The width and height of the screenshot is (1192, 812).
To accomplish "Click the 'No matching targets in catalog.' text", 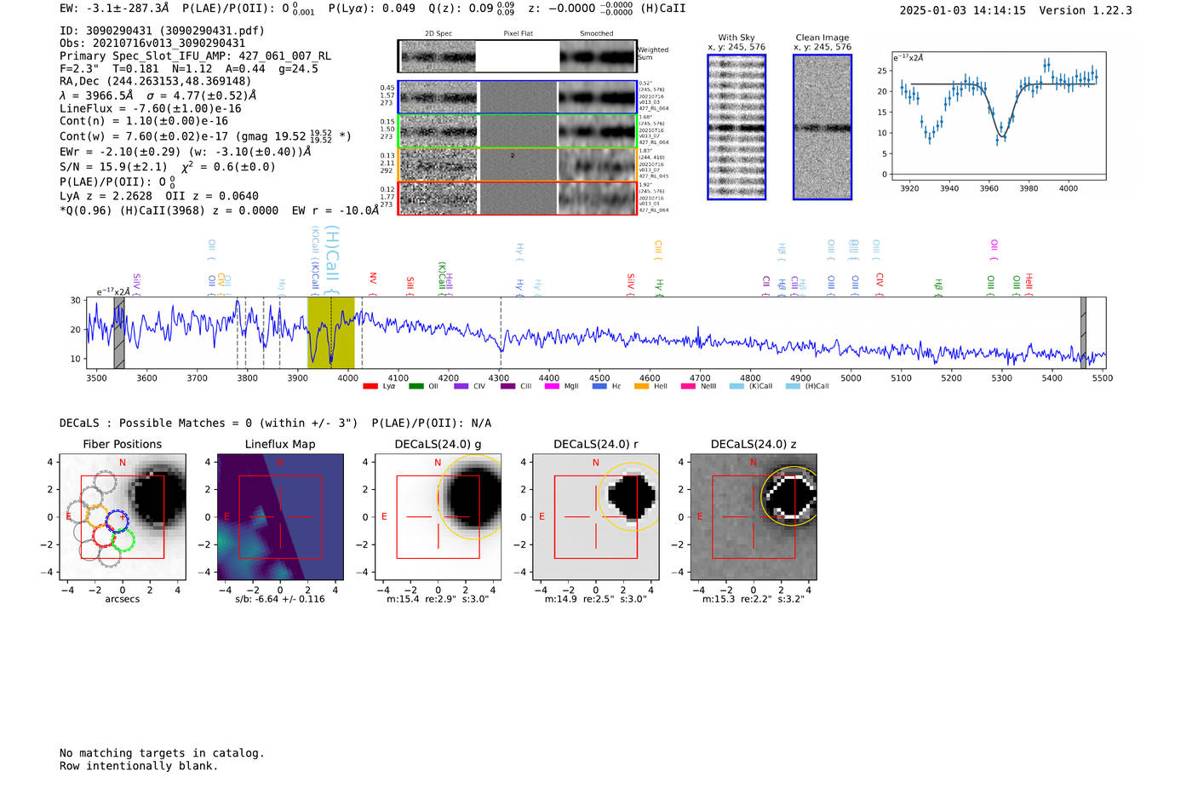I will coord(162,753).
